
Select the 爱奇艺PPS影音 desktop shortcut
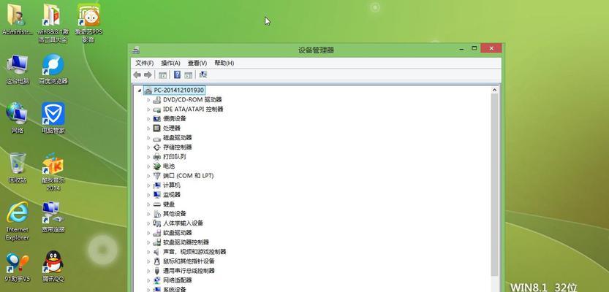(89, 23)
